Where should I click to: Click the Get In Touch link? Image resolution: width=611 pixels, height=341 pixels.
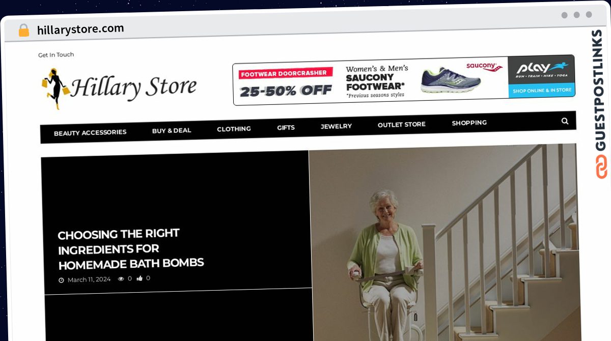coord(56,55)
